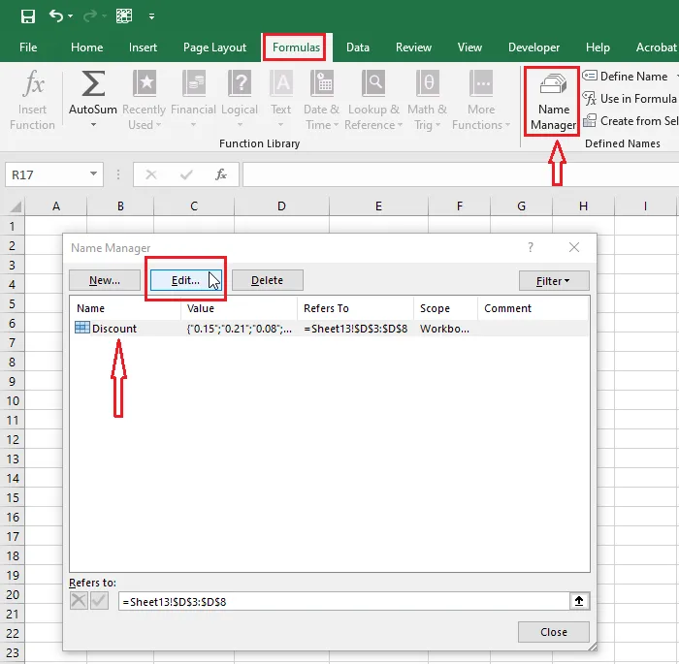Sort by the Name column header
This screenshot has height=664, width=679.
pyautogui.click(x=125, y=308)
